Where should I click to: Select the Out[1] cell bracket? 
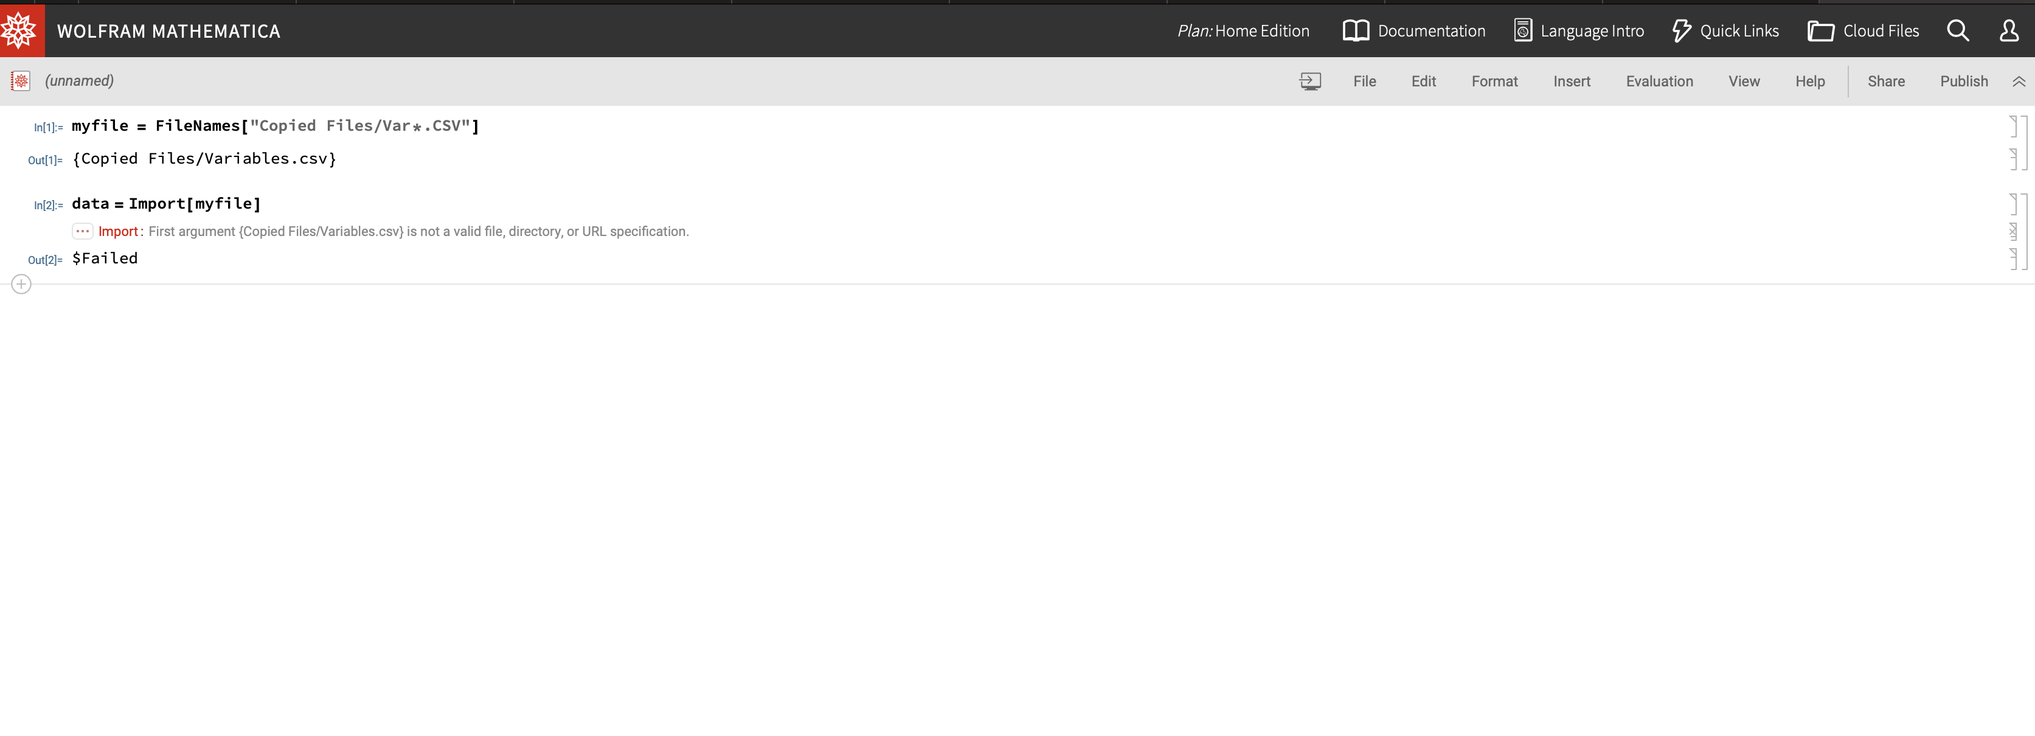(x=2014, y=159)
